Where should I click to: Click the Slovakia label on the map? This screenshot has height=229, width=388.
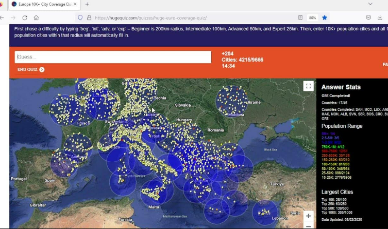[x=182, y=105]
